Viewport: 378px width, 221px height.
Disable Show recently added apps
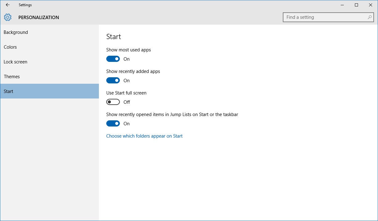113,80
